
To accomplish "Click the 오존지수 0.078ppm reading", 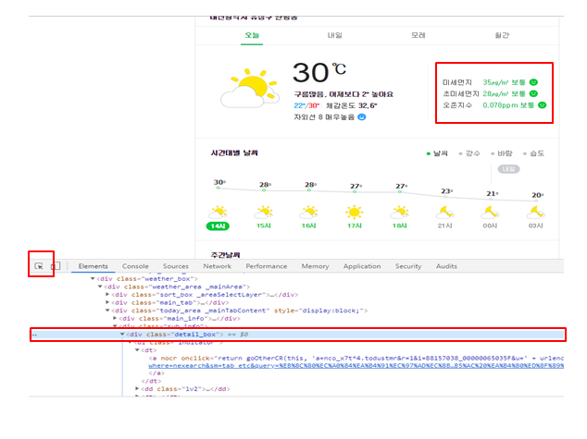I will (x=508, y=105).
